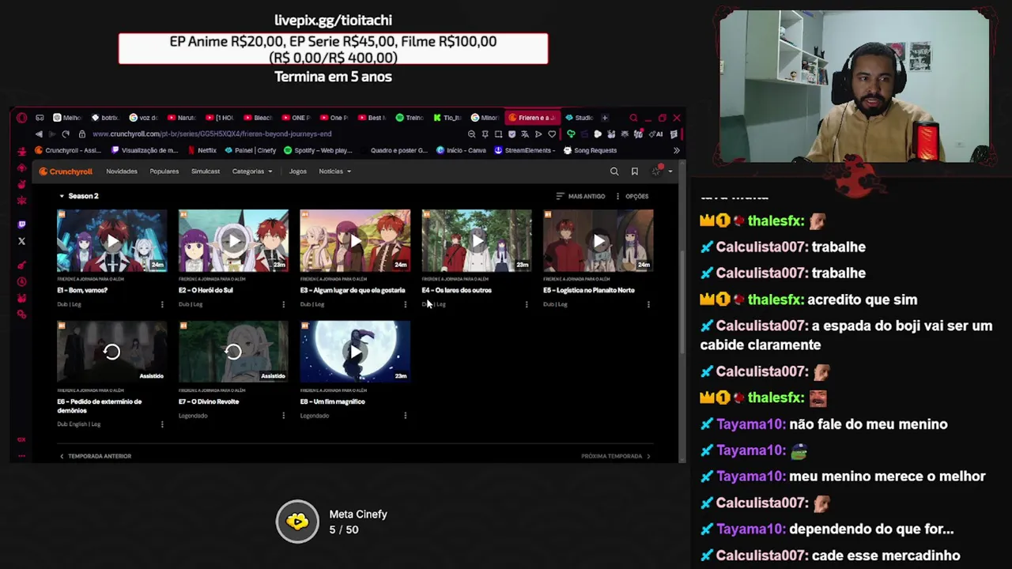Open Crunchyroll watchlist bookmark icon
1012x569 pixels.
coord(634,171)
